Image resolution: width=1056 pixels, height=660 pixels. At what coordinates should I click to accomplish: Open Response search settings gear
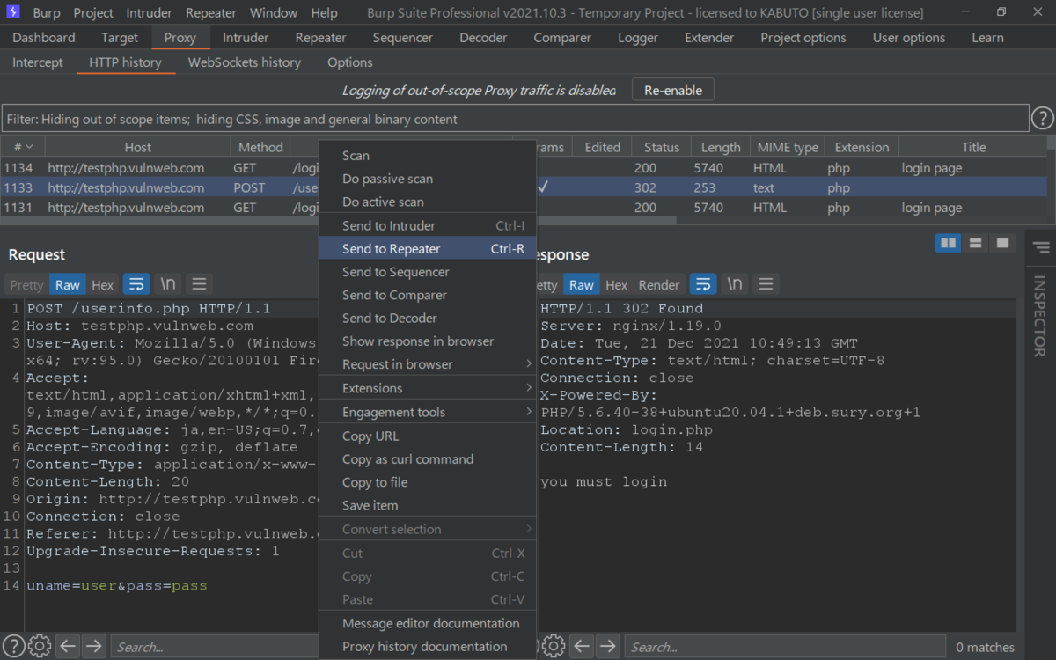tap(554, 645)
